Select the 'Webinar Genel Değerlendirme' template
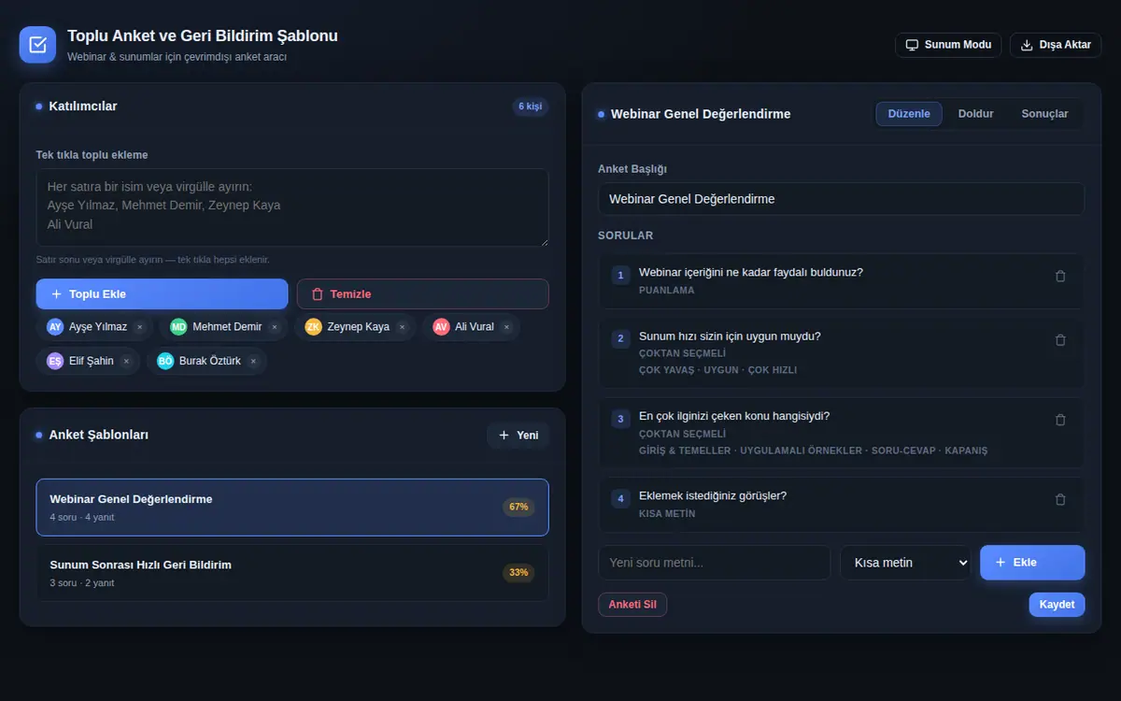 [292, 508]
